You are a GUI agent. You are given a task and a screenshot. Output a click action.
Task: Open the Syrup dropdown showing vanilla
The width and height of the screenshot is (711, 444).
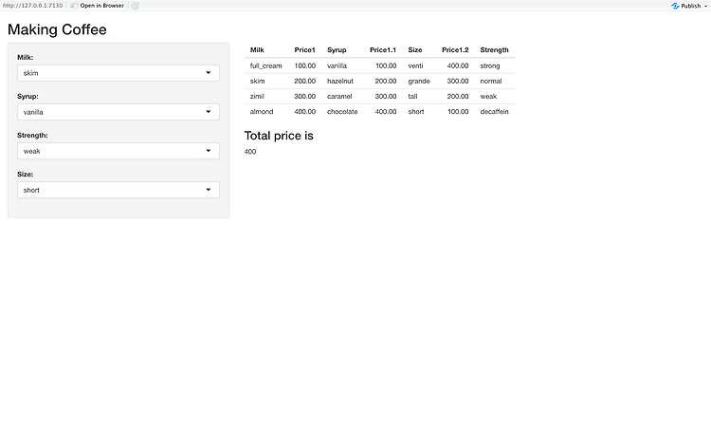click(118, 112)
